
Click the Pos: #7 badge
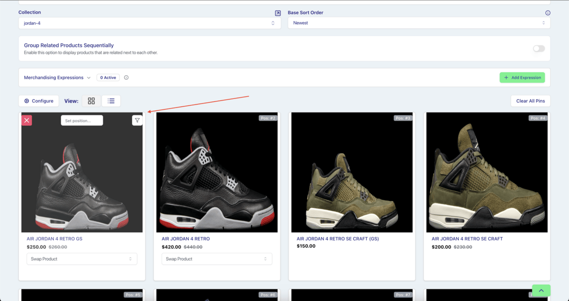point(403,295)
